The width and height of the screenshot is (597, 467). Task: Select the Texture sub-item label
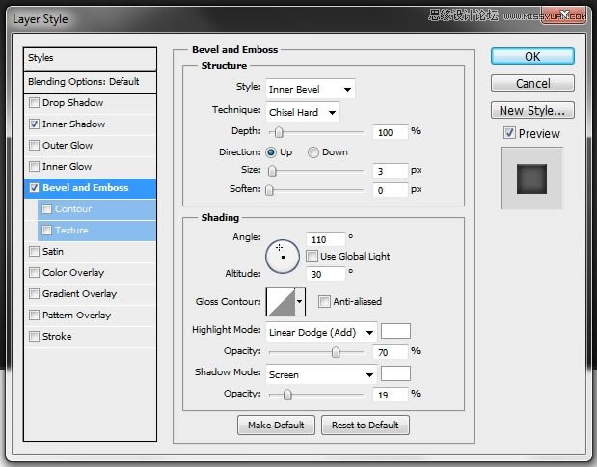coord(71,230)
